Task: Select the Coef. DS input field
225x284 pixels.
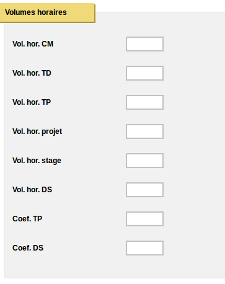Action: [144, 248]
